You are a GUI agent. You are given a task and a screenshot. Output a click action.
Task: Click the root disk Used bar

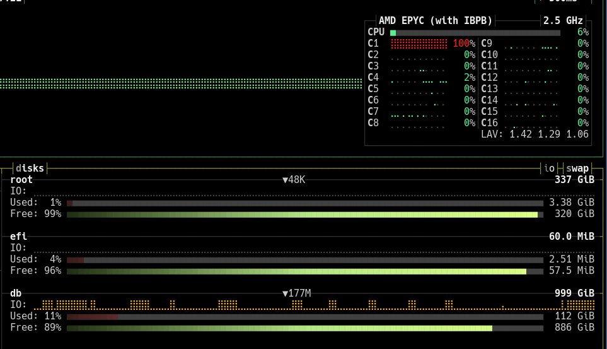click(305, 203)
